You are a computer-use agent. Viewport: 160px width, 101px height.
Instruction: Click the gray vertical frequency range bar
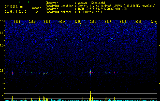pos(5,72)
